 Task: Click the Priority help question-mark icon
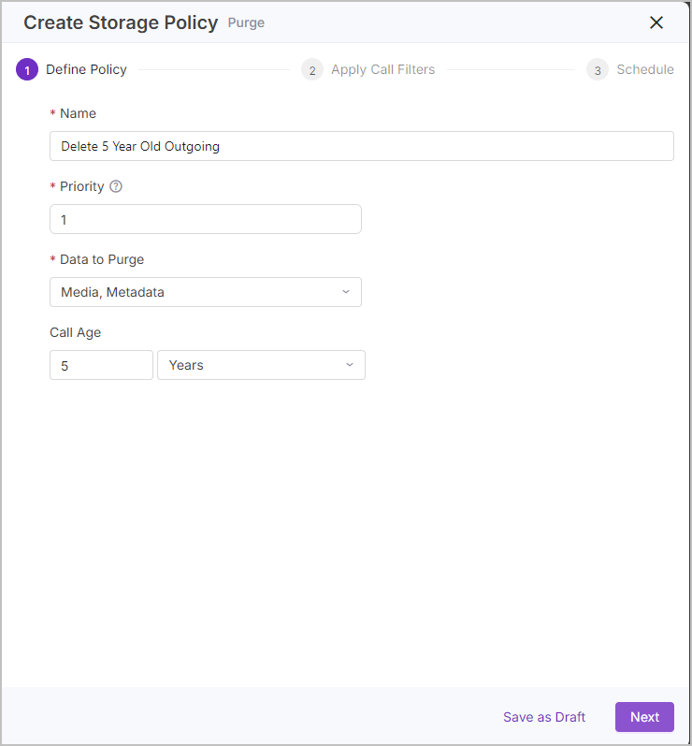click(x=116, y=186)
